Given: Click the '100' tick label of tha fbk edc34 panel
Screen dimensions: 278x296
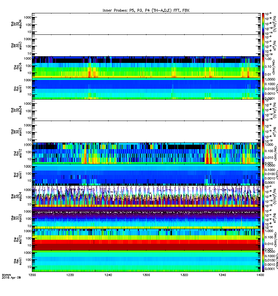Looking at the screenshot, I should 29,66.
